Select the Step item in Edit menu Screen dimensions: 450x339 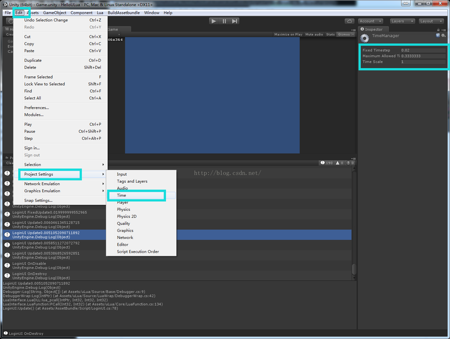tap(60, 138)
